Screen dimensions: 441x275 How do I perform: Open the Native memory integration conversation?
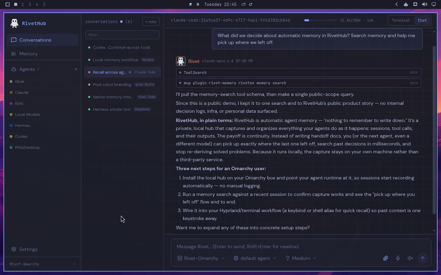pyautogui.click(x=122, y=97)
